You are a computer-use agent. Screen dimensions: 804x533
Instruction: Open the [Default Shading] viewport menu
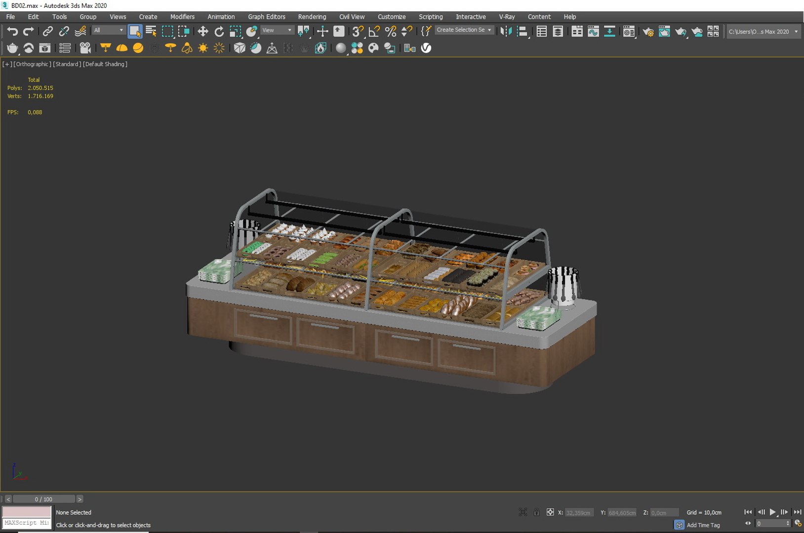point(105,64)
